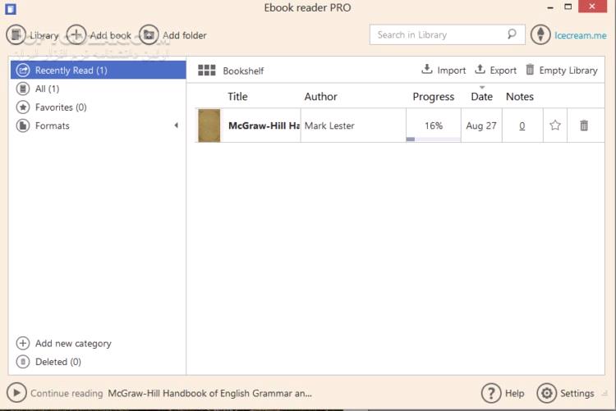This screenshot has height=411, width=616.
Task: Click the Aug 27 date cell
Action: point(481,126)
